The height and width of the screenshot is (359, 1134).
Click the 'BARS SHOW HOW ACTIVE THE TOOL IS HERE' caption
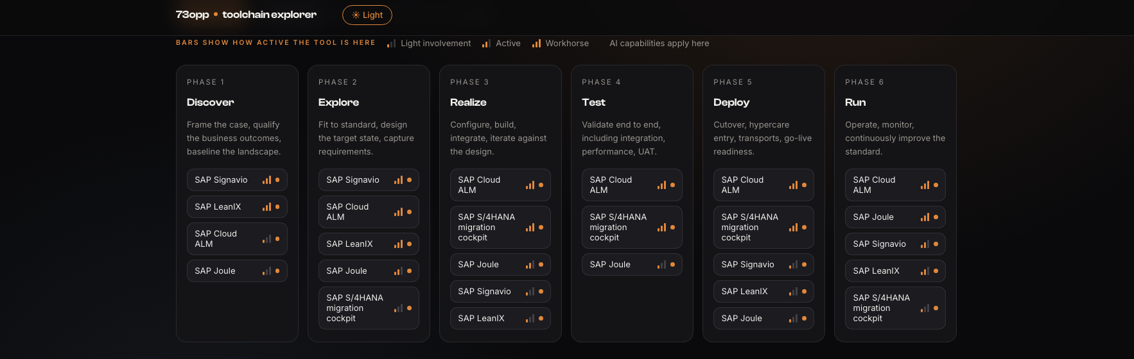click(x=275, y=42)
